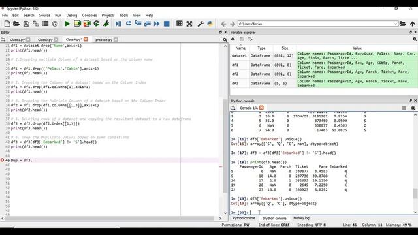Open Preferences with the wrench icon
Screen dimensions: 418x235
(x=201, y=23)
